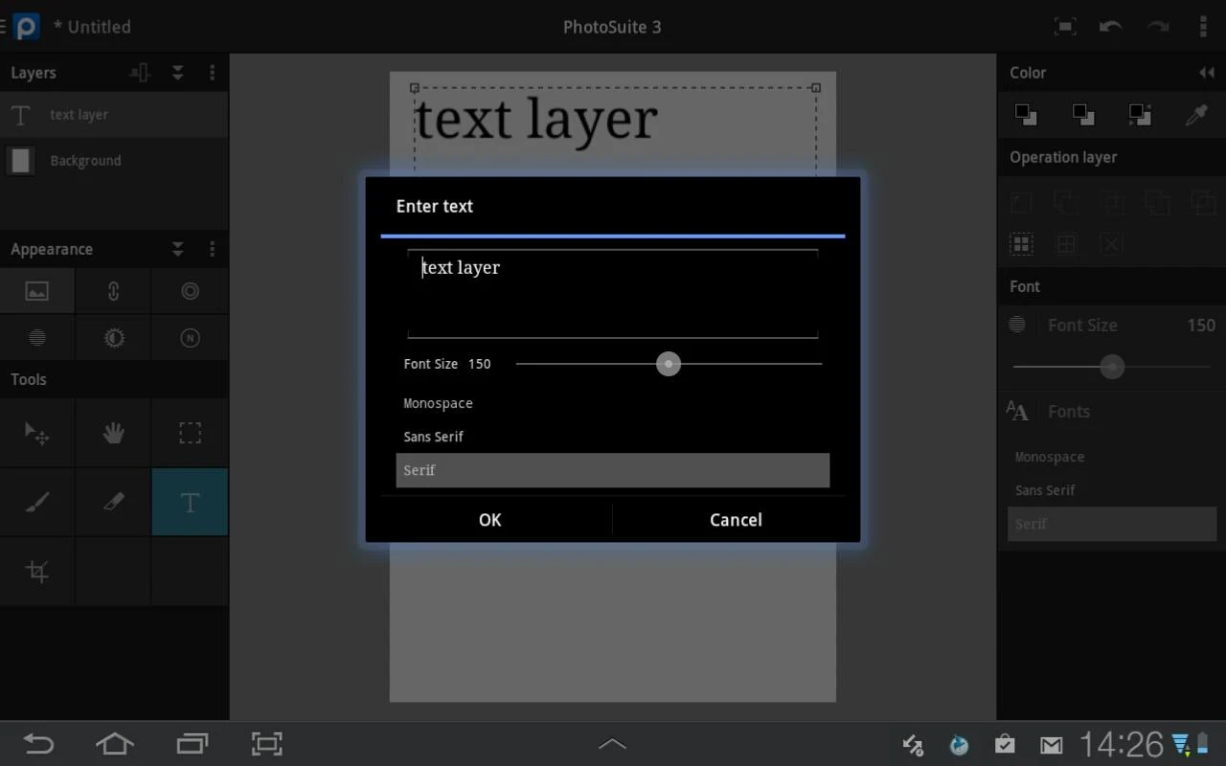Expand the center up-chevron in the system bar

click(x=612, y=744)
